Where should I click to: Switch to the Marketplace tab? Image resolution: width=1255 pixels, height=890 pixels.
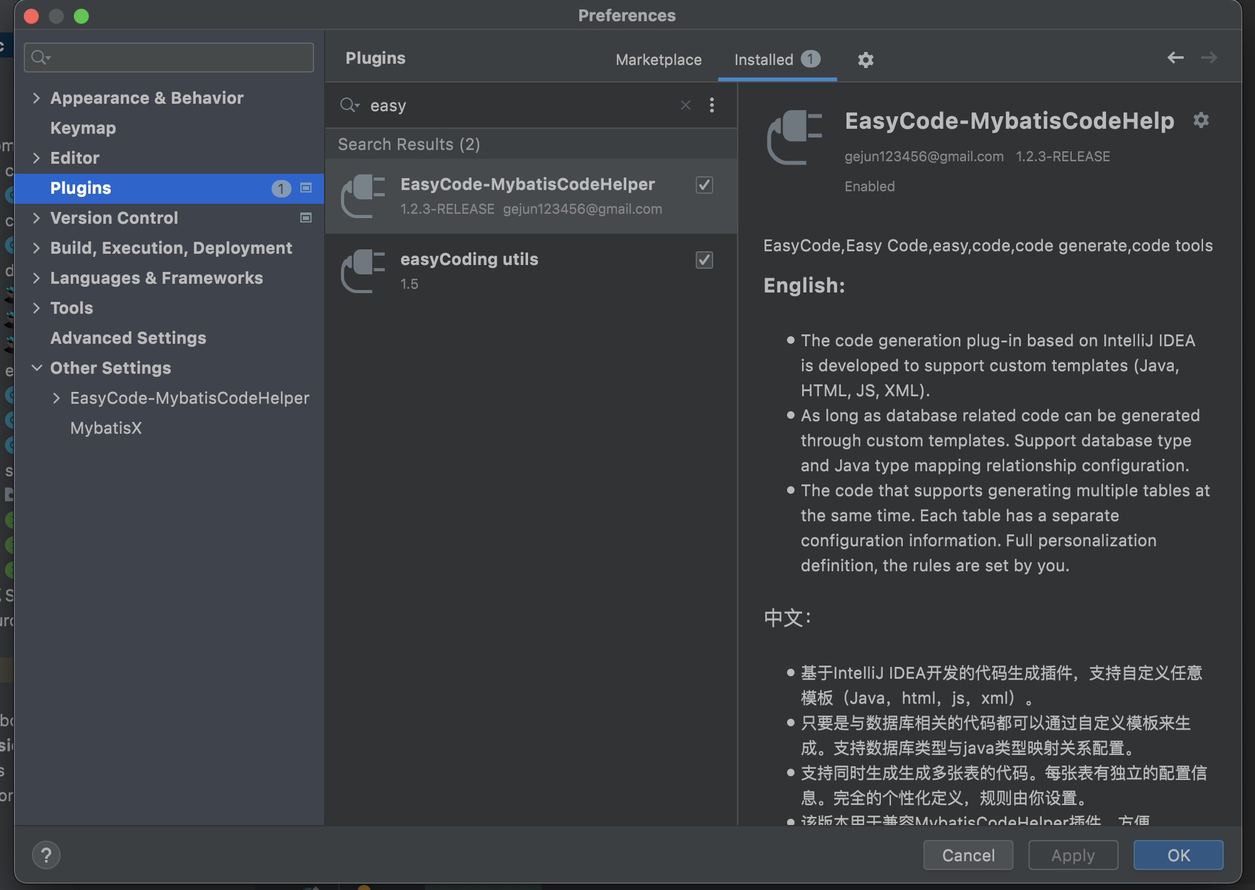coord(658,60)
